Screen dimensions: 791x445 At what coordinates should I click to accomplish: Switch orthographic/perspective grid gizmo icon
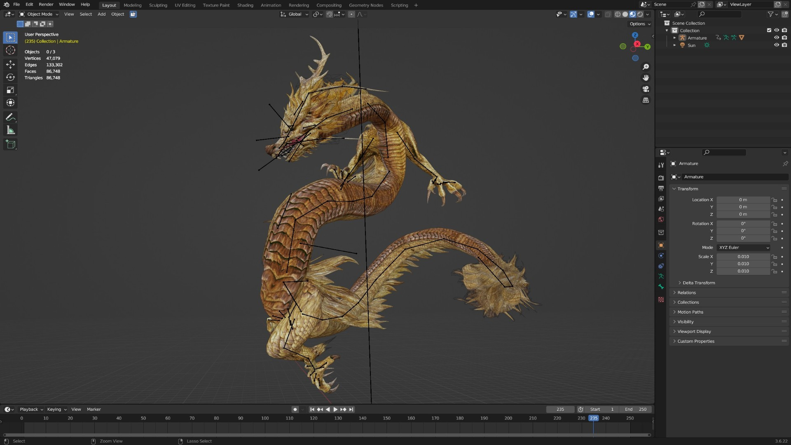646,100
